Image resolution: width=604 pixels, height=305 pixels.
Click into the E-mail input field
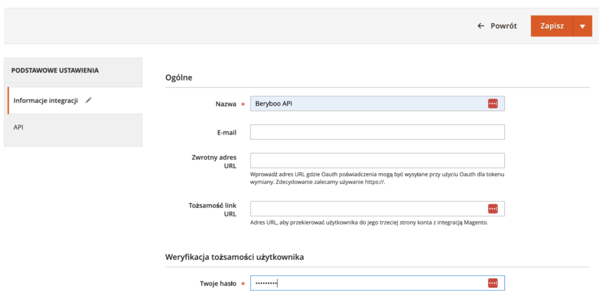coord(377,132)
